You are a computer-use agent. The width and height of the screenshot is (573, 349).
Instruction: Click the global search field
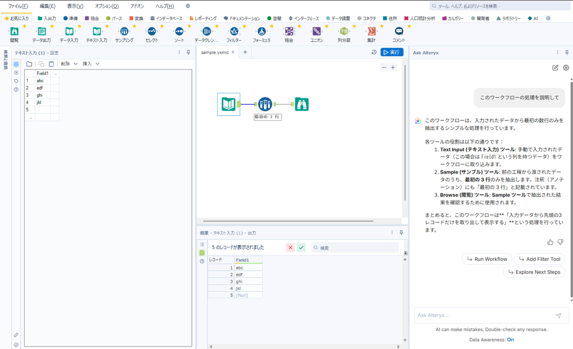tap(500, 6)
